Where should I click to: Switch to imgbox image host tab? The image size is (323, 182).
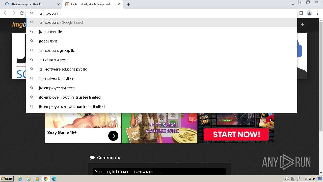(x=93, y=4)
